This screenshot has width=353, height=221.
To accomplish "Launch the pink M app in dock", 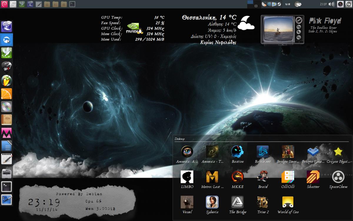I will 6,133.
